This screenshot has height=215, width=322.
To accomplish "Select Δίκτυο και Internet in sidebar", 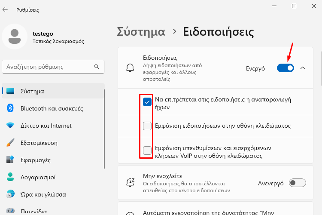I will (53, 126).
